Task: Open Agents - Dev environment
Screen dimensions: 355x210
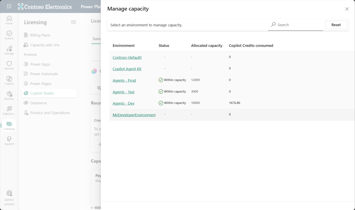Action: click(x=123, y=103)
